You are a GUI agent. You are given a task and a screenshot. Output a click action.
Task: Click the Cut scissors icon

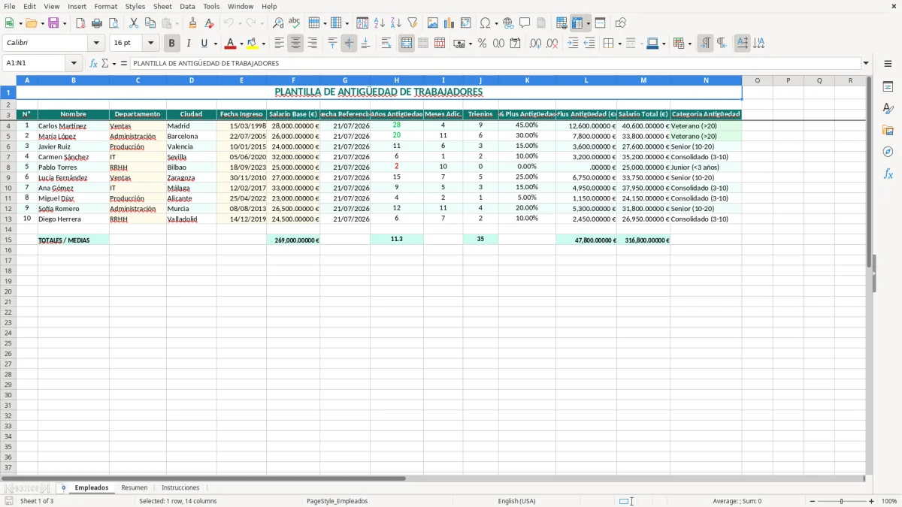click(x=134, y=23)
